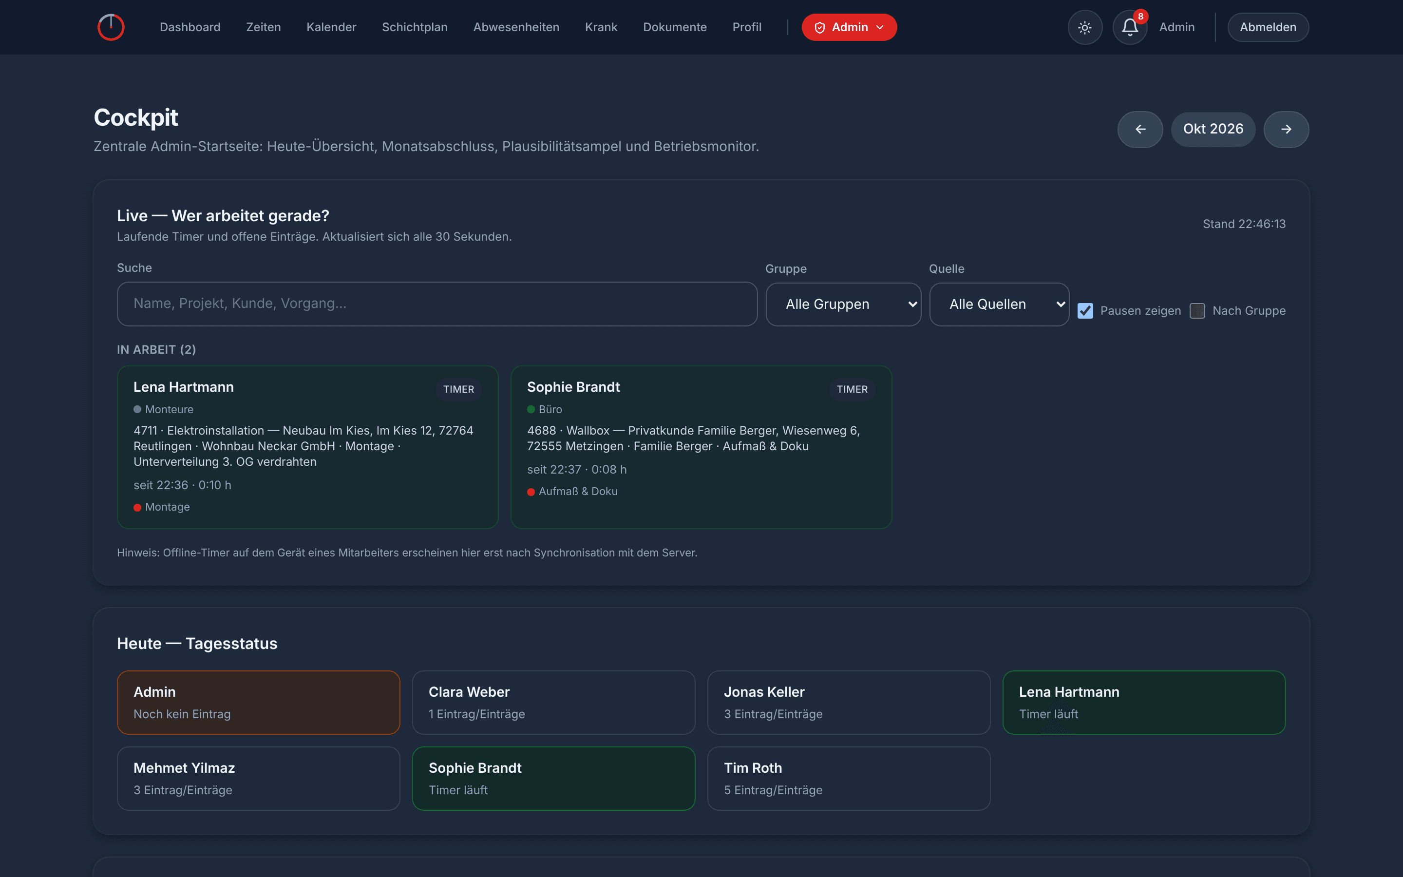
Task: Open the Dokumente nav item
Action: [x=675, y=27]
